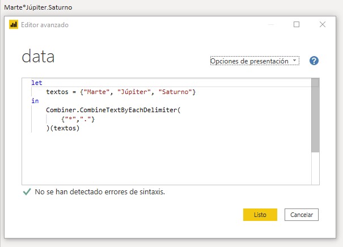Click the dropdown arrow beside Opciones de presentación
Screen dimensions: 343x247
295,60
